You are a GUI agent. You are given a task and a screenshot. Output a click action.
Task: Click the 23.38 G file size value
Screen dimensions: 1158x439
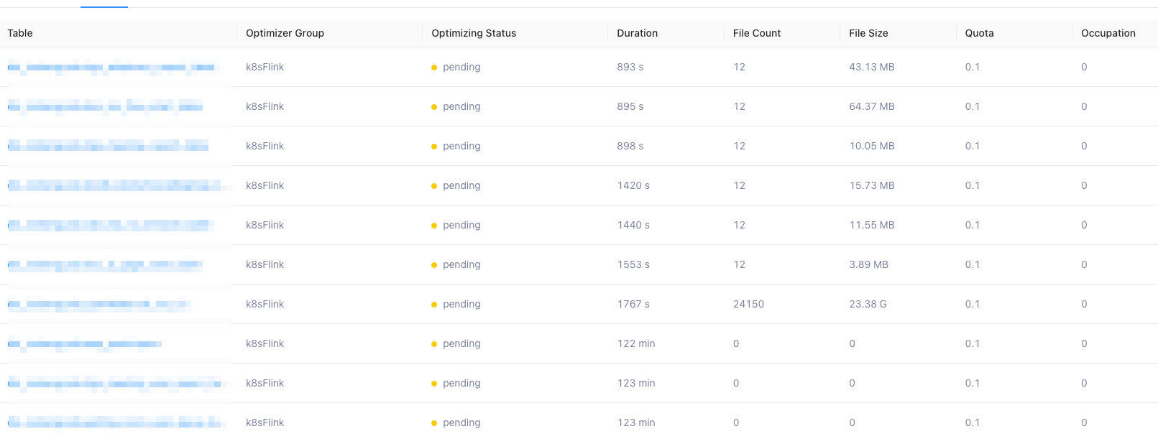pos(868,304)
